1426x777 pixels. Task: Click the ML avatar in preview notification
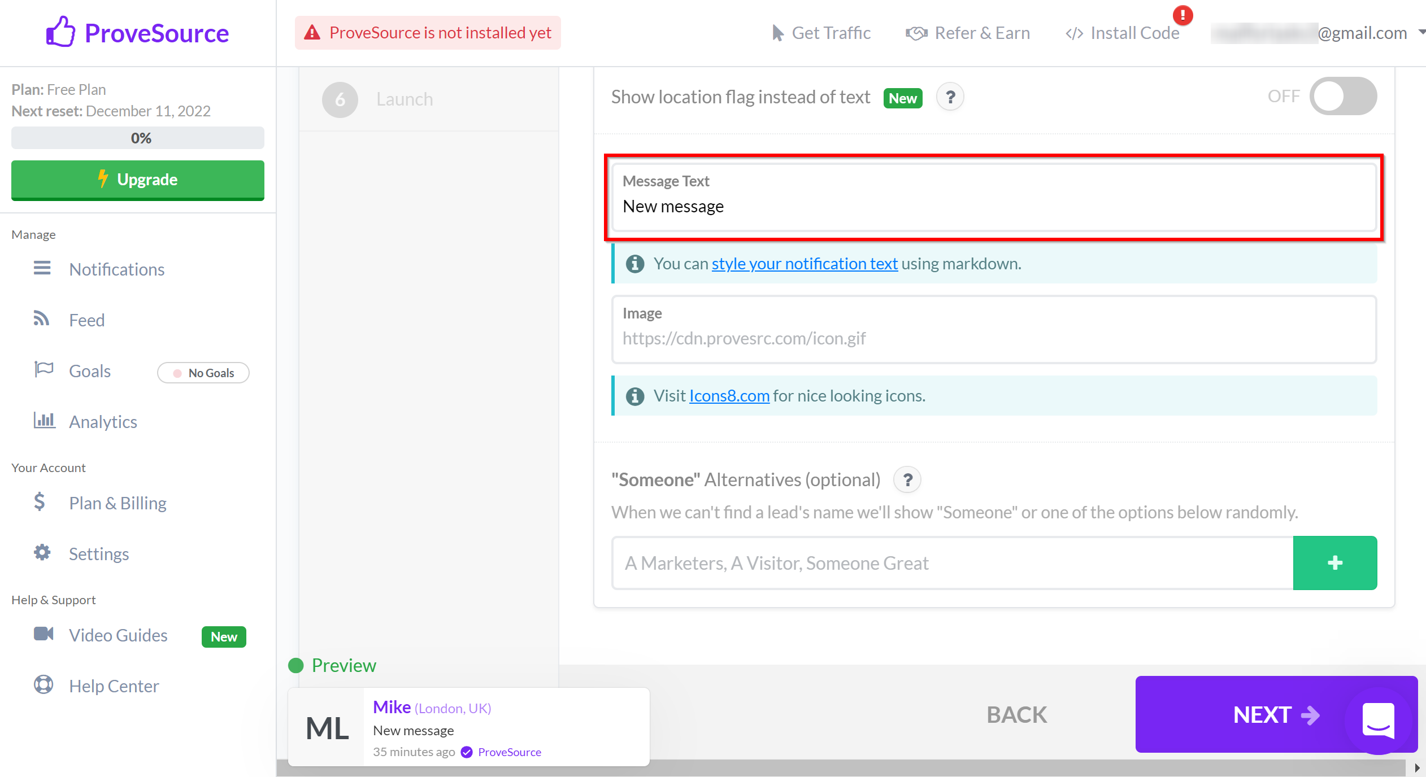coord(327,728)
